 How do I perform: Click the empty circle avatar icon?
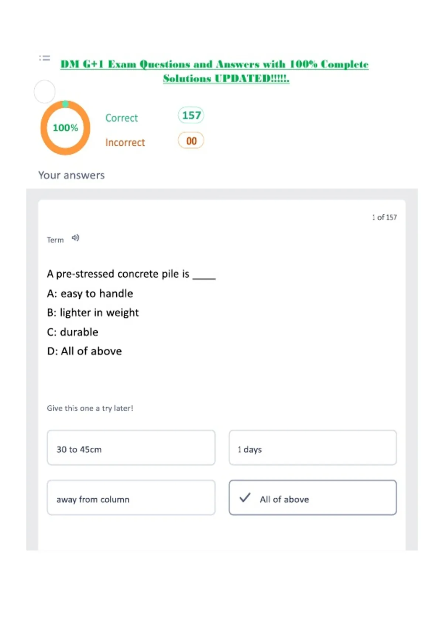tap(45, 91)
